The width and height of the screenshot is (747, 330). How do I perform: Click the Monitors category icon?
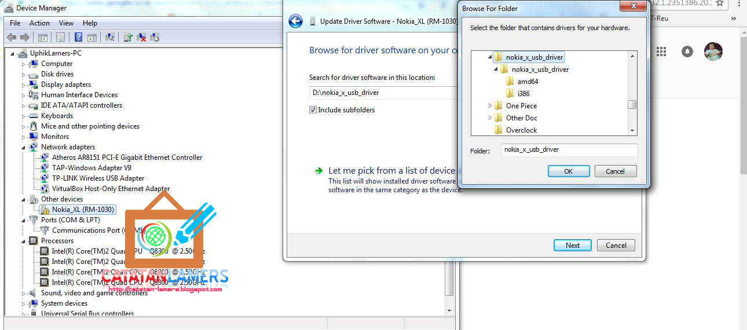[x=34, y=137]
